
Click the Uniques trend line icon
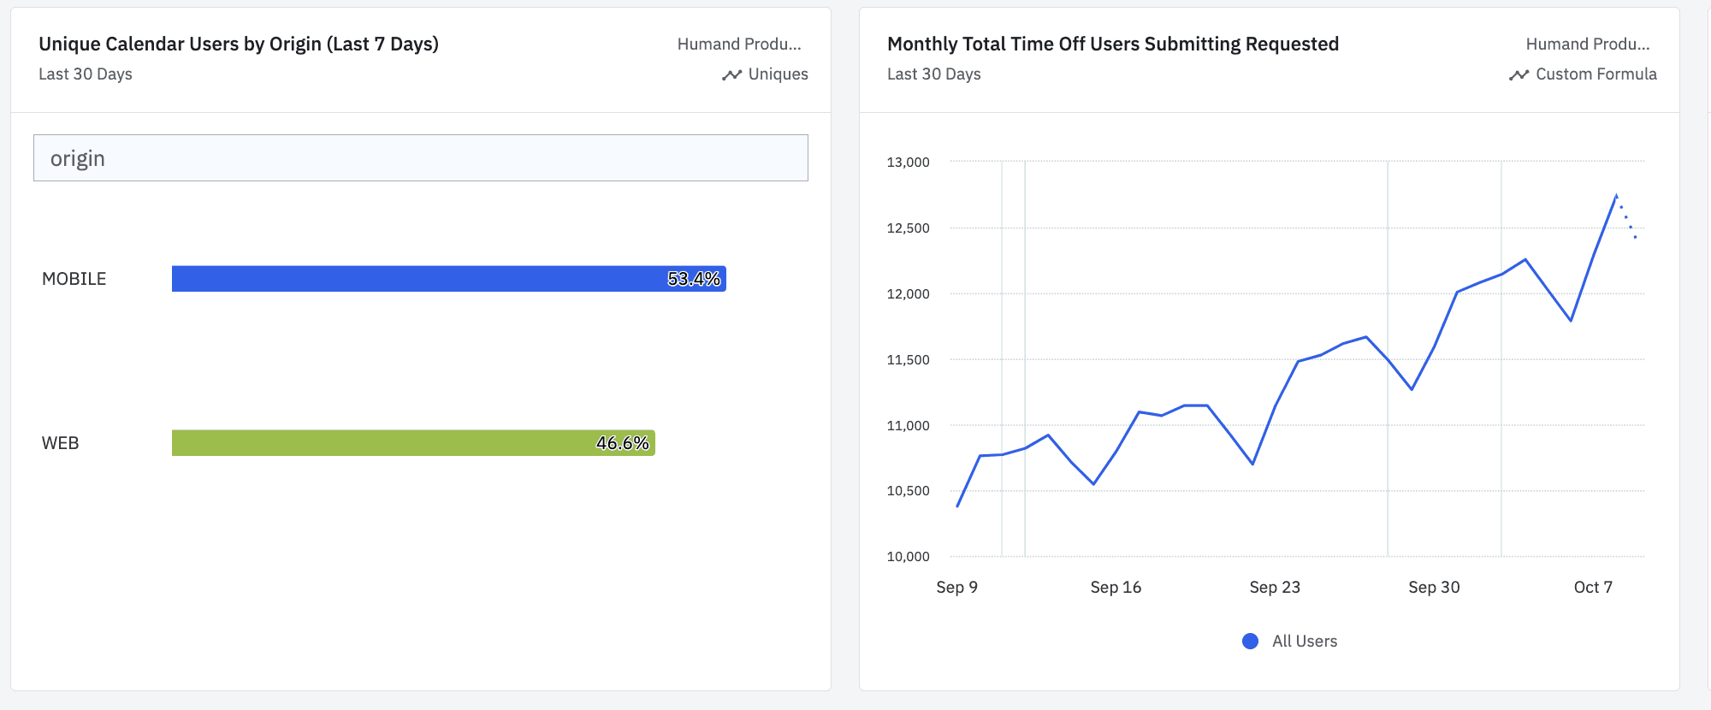(x=731, y=75)
